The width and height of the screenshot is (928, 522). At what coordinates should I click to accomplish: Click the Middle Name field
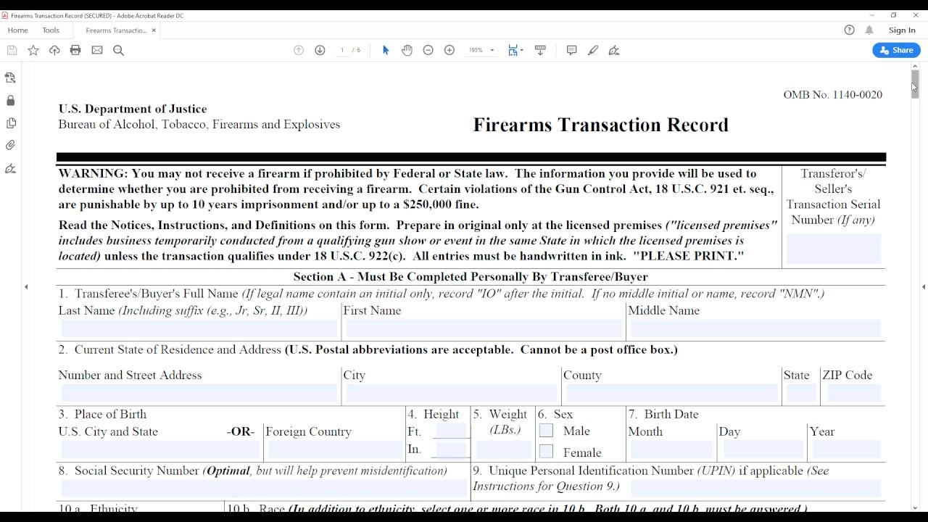(755, 328)
